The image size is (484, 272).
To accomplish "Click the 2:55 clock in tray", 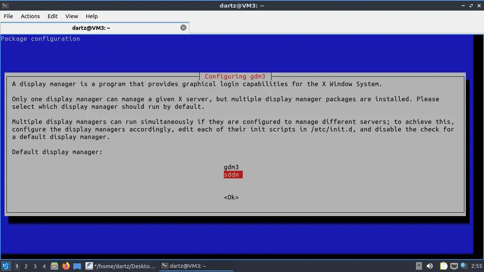I will pos(476,266).
